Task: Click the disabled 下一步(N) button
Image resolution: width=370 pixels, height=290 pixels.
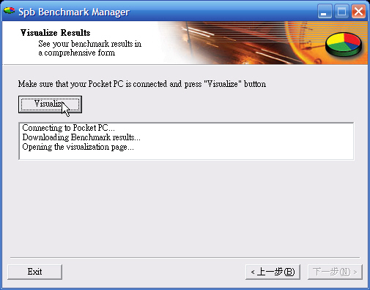Action: click(335, 272)
